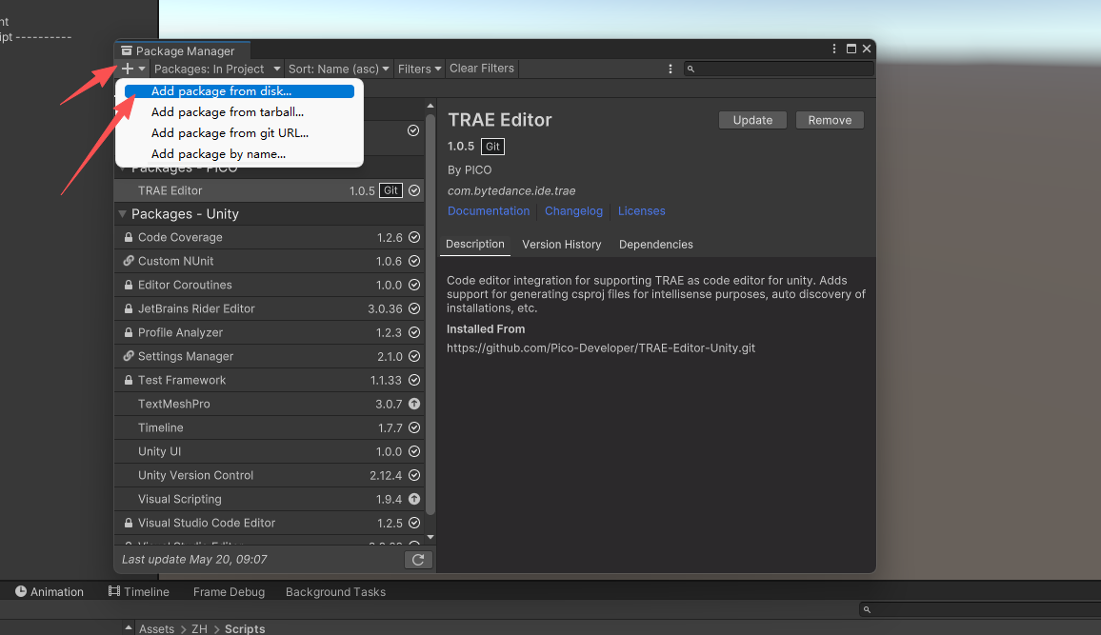The width and height of the screenshot is (1101, 635).
Task: Open the arrow next to the plus button
Action: (x=142, y=69)
